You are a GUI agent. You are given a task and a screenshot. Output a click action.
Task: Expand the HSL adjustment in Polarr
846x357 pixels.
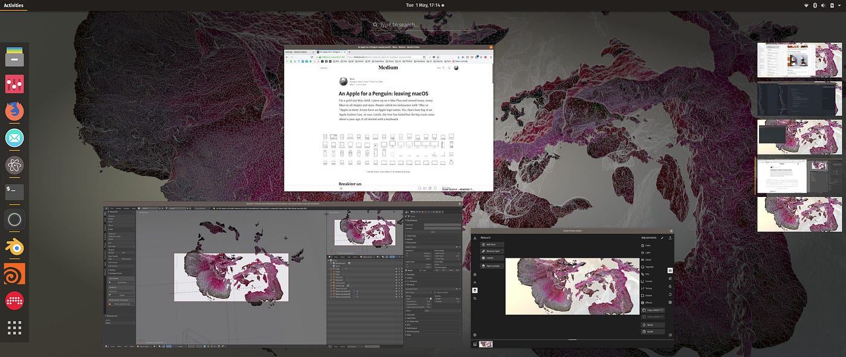(645, 274)
